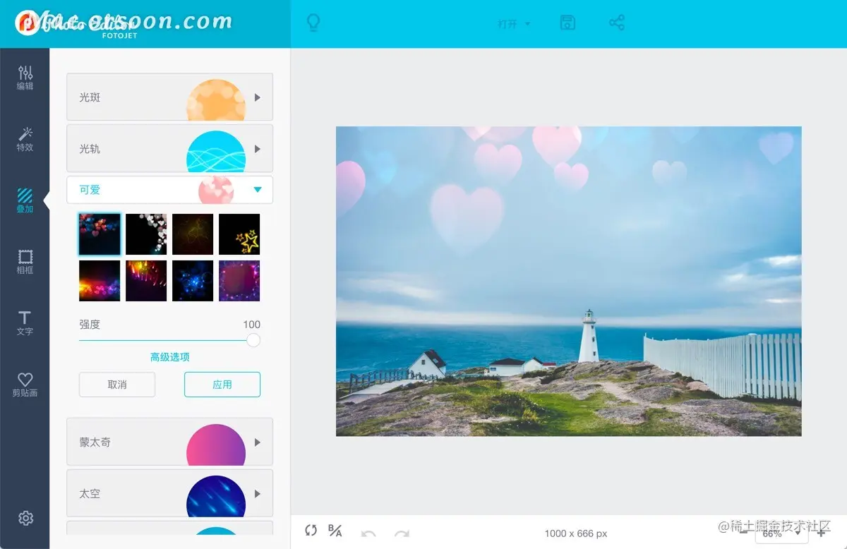Viewport: 847px width, 549px height.
Task: Open settings gear in sidebar
Action: click(x=25, y=518)
